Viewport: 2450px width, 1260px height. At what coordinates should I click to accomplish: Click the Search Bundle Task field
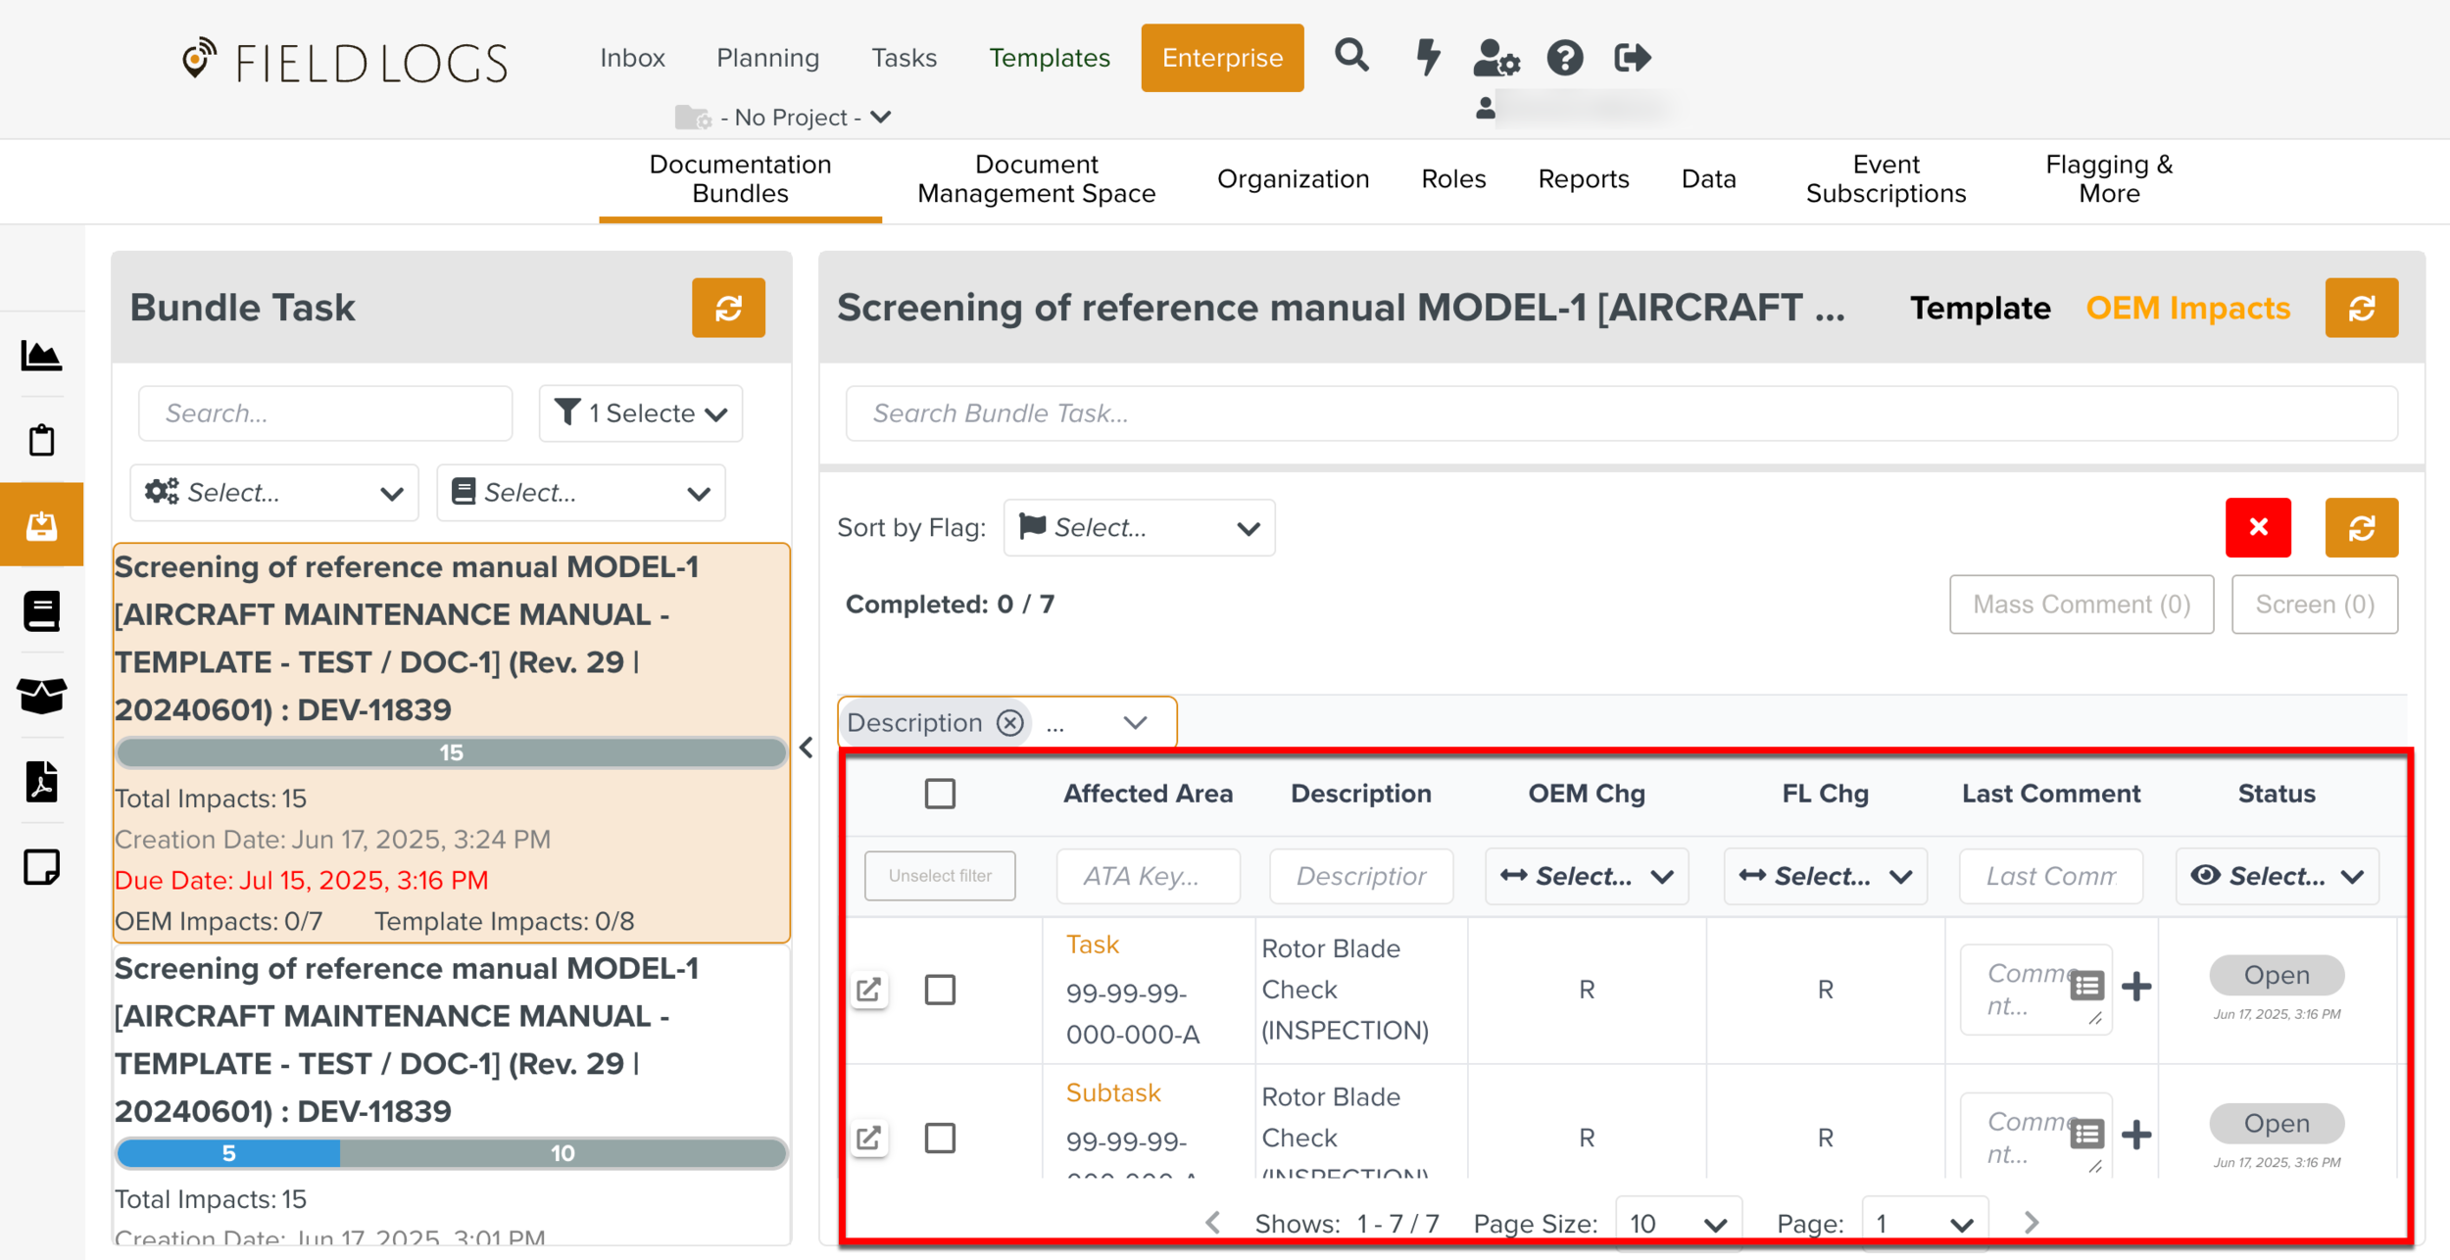(x=1621, y=413)
